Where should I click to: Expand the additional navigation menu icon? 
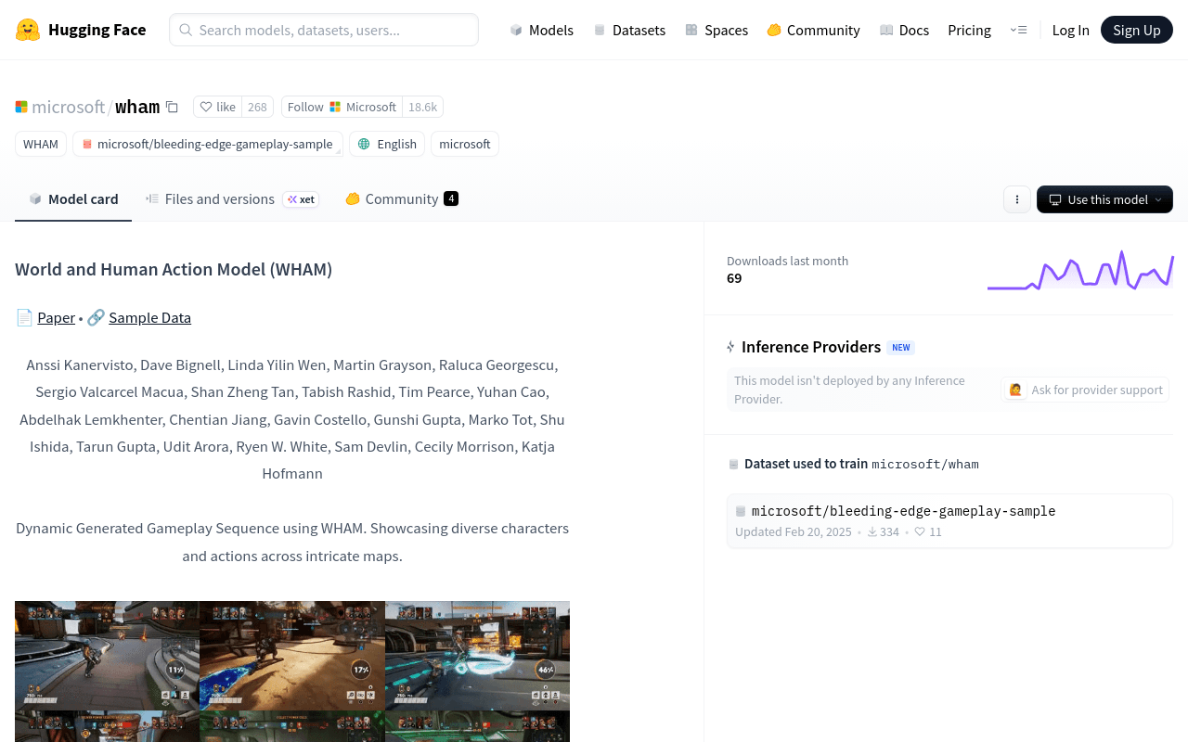pyautogui.click(x=1018, y=30)
